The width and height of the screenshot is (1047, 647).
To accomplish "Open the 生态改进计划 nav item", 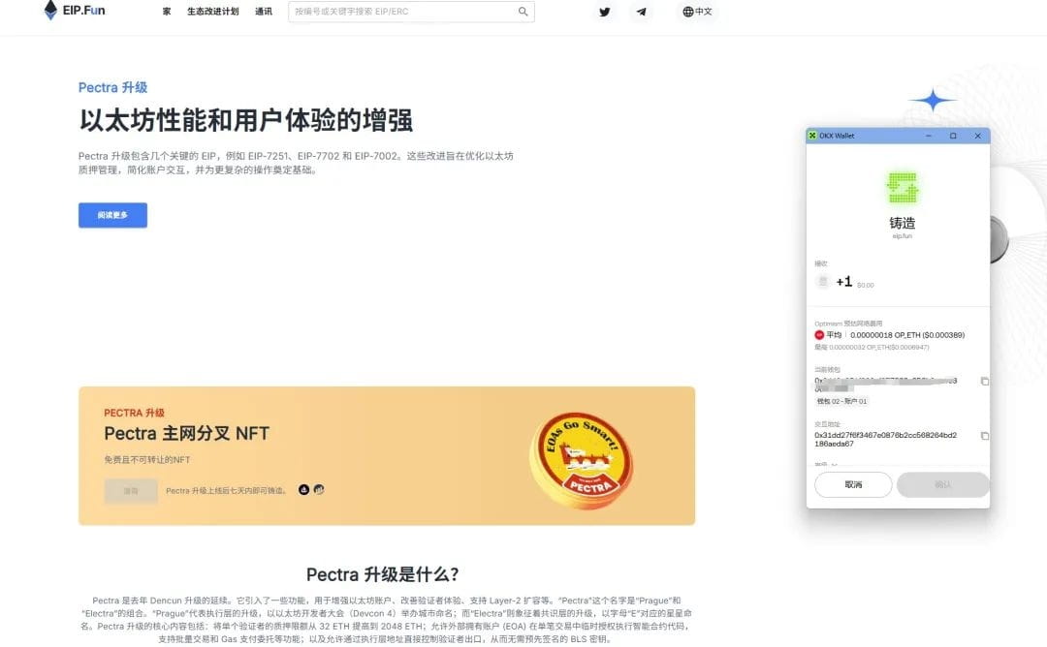I will 212,12.
